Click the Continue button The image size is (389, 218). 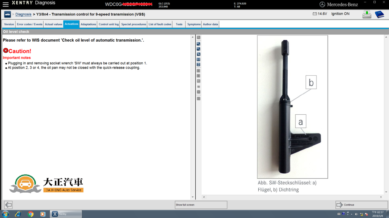click(x=362, y=205)
